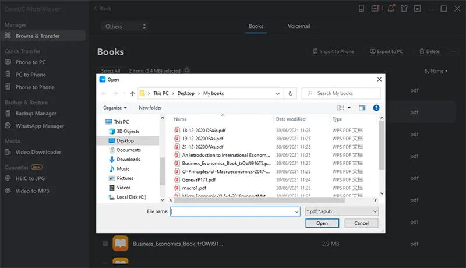The image size is (466, 268).
Task: Switch to the Books tab
Action: tap(256, 26)
